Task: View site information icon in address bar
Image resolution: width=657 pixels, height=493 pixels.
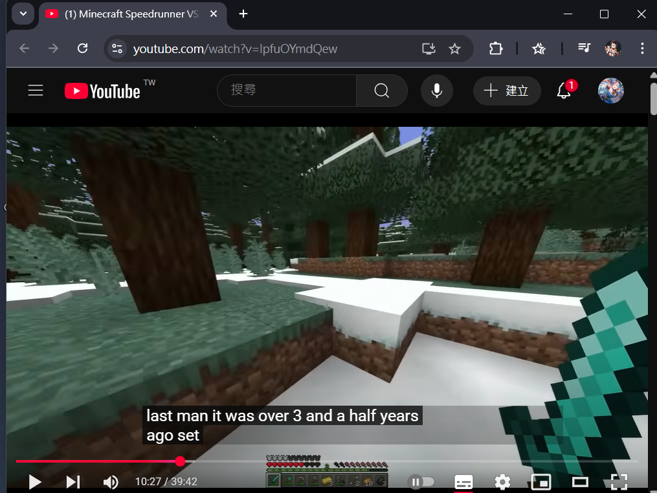Action: click(117, 49)
